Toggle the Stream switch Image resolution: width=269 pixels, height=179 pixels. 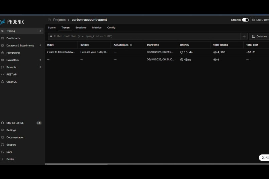click(x=245, y=20)
